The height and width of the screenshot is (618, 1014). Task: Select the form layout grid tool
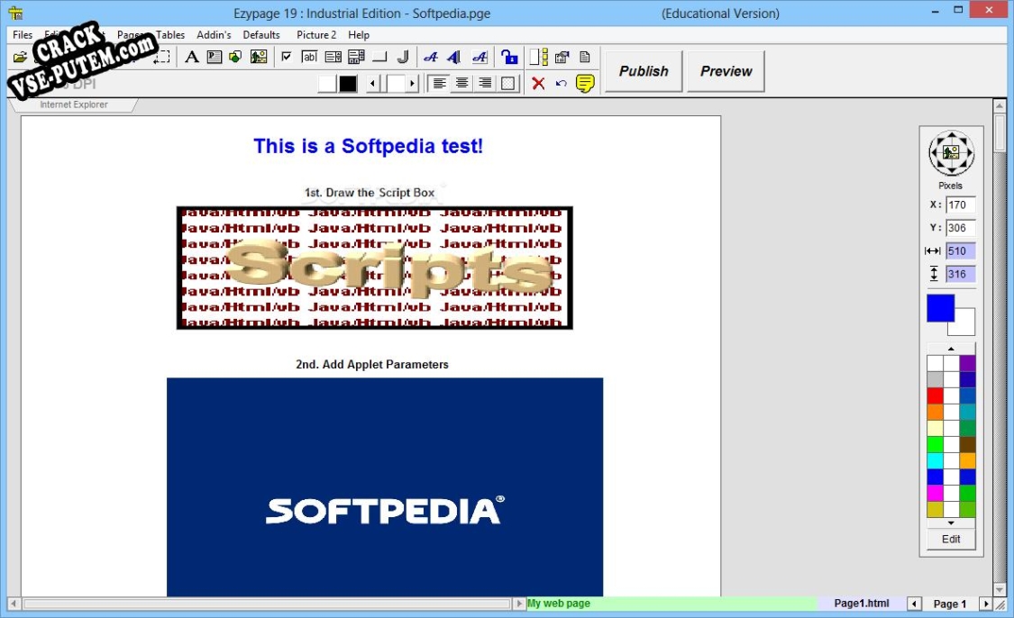(356, 57)
